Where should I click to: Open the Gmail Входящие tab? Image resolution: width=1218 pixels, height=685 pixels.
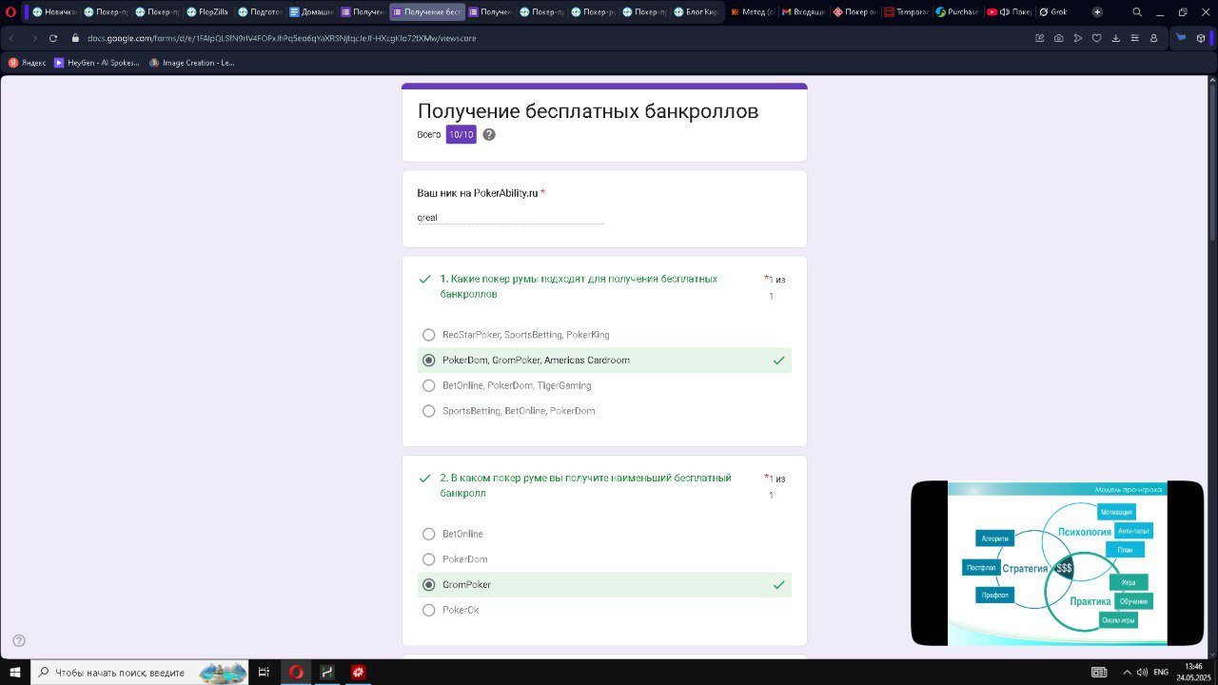(x=803, y=12)
